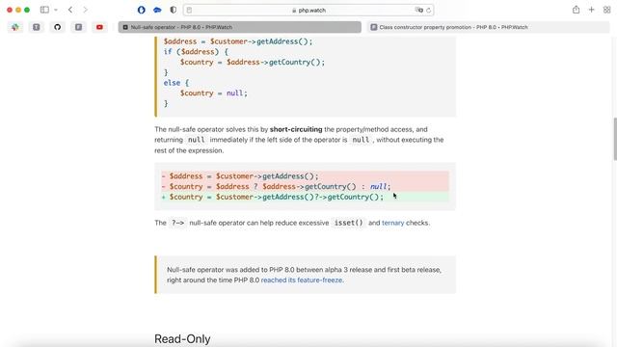The image size is (617, 347).
Task: Click the isset() inline code
Action: tap(348, 223)
